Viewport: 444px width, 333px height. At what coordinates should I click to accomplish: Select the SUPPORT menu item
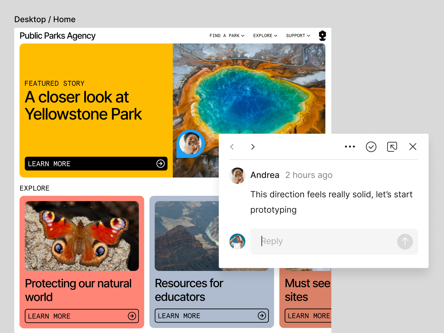pyautogui.click(x=298, y=35)
